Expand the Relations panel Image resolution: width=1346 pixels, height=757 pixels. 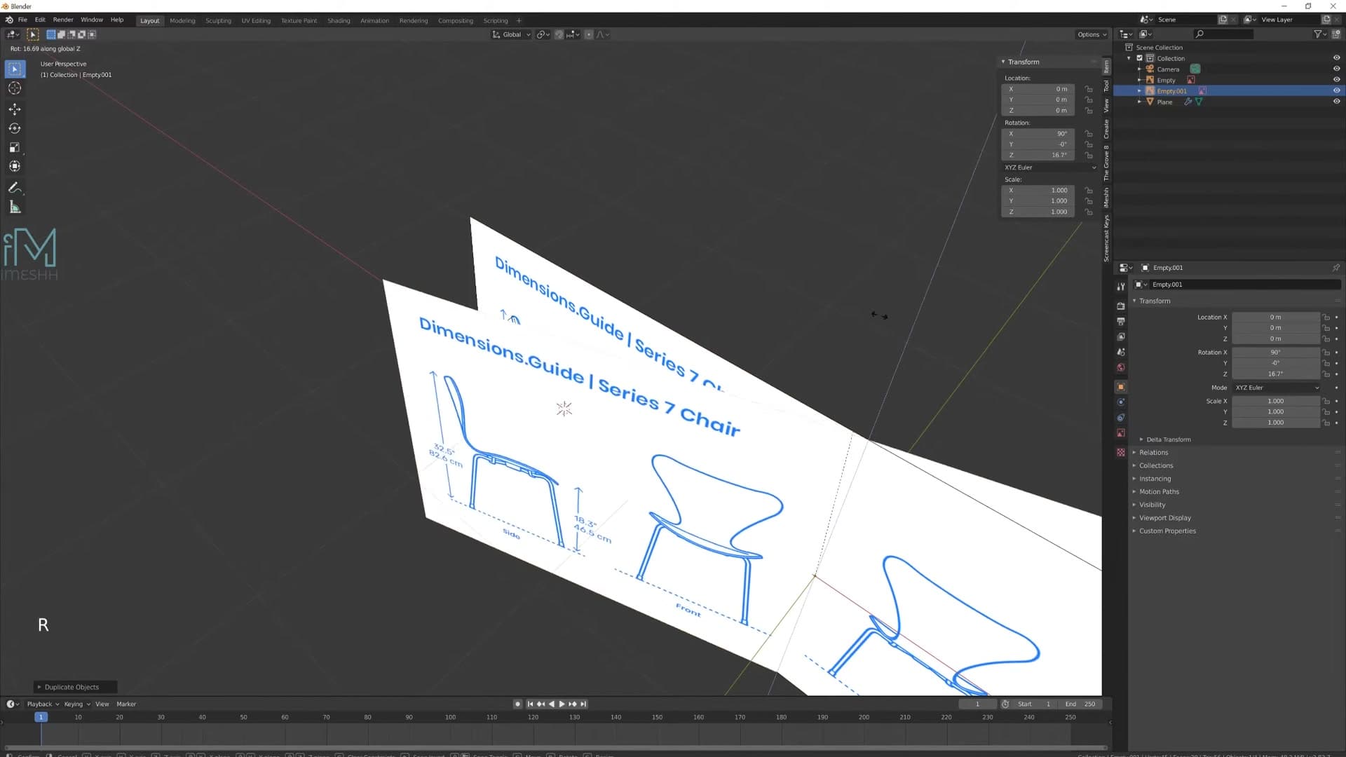tap(1153, 453)
